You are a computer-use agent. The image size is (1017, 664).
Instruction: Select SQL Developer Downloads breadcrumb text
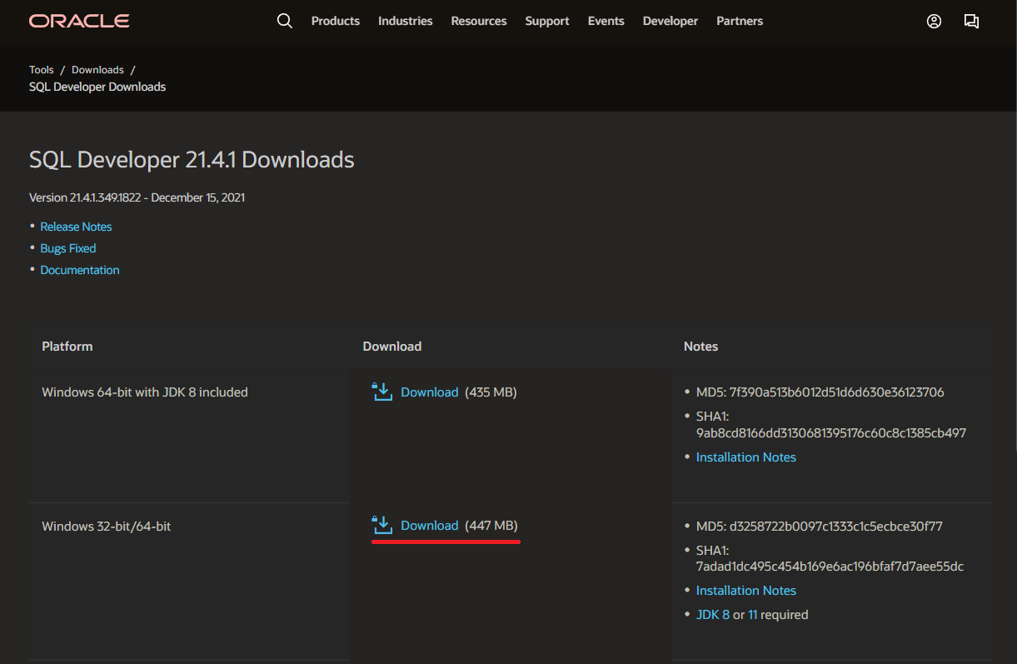click(x=97, y=87)
